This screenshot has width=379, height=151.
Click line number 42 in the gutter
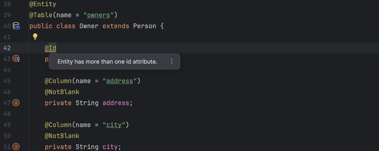click(7, 48)
